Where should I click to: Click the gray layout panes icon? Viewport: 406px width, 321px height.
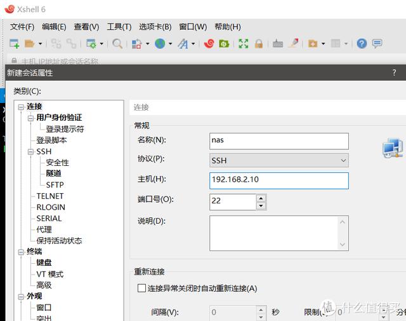(x=336, y=44)
